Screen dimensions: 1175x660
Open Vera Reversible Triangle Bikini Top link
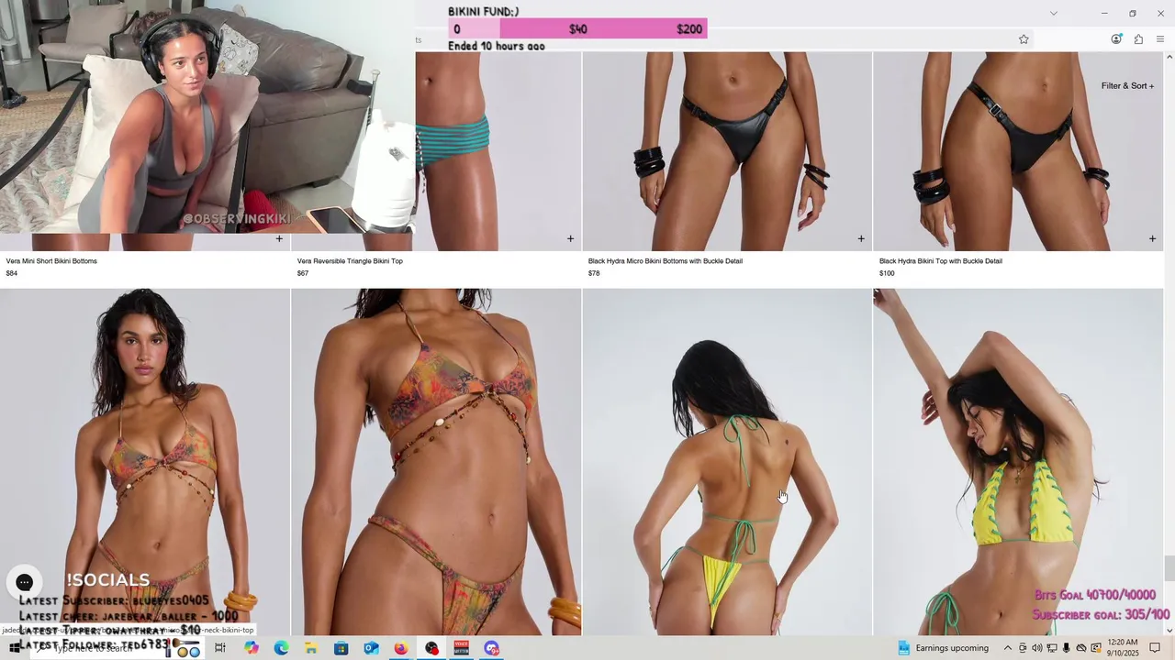click(350, 261)
